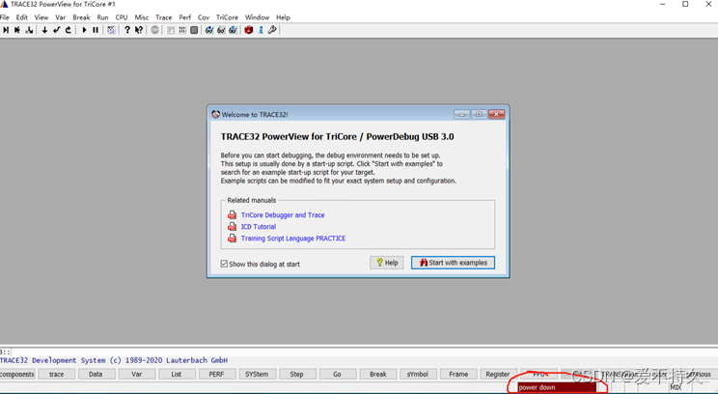
Task: Open the Cov menu
Action: 204,17
